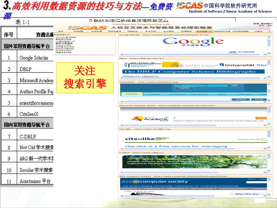
Task: Open the IEEE Computer Society Home link
Action: point(251,179)
